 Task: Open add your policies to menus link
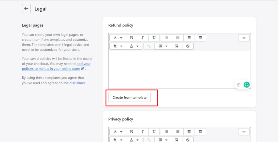click(x=56, y=66)
